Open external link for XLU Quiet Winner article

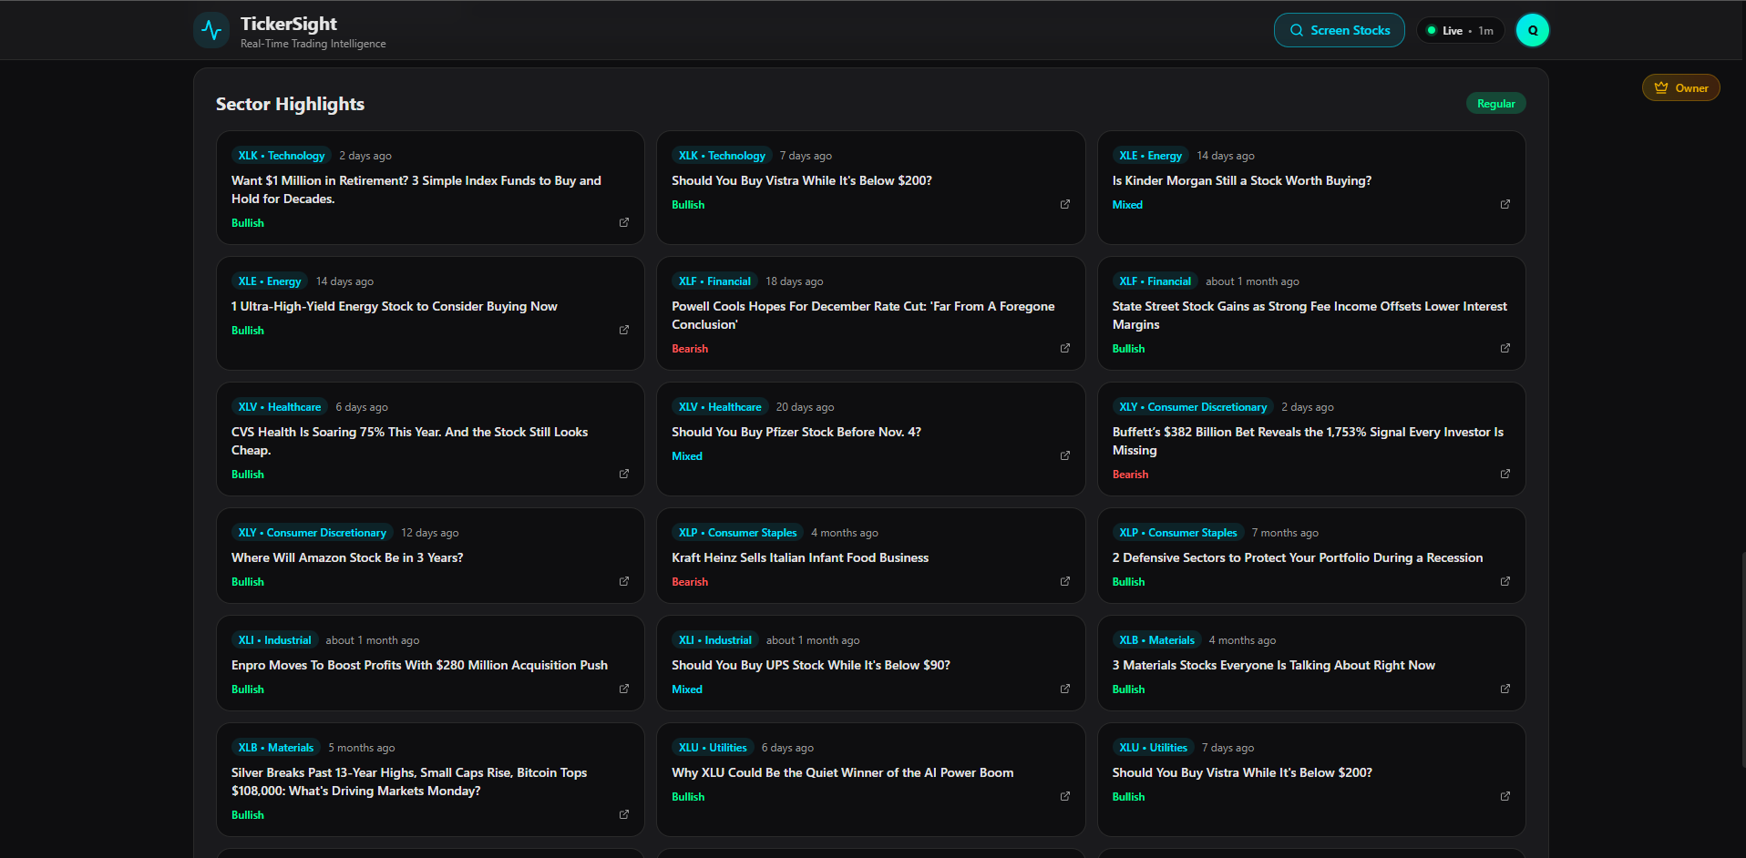point(1064,796)
